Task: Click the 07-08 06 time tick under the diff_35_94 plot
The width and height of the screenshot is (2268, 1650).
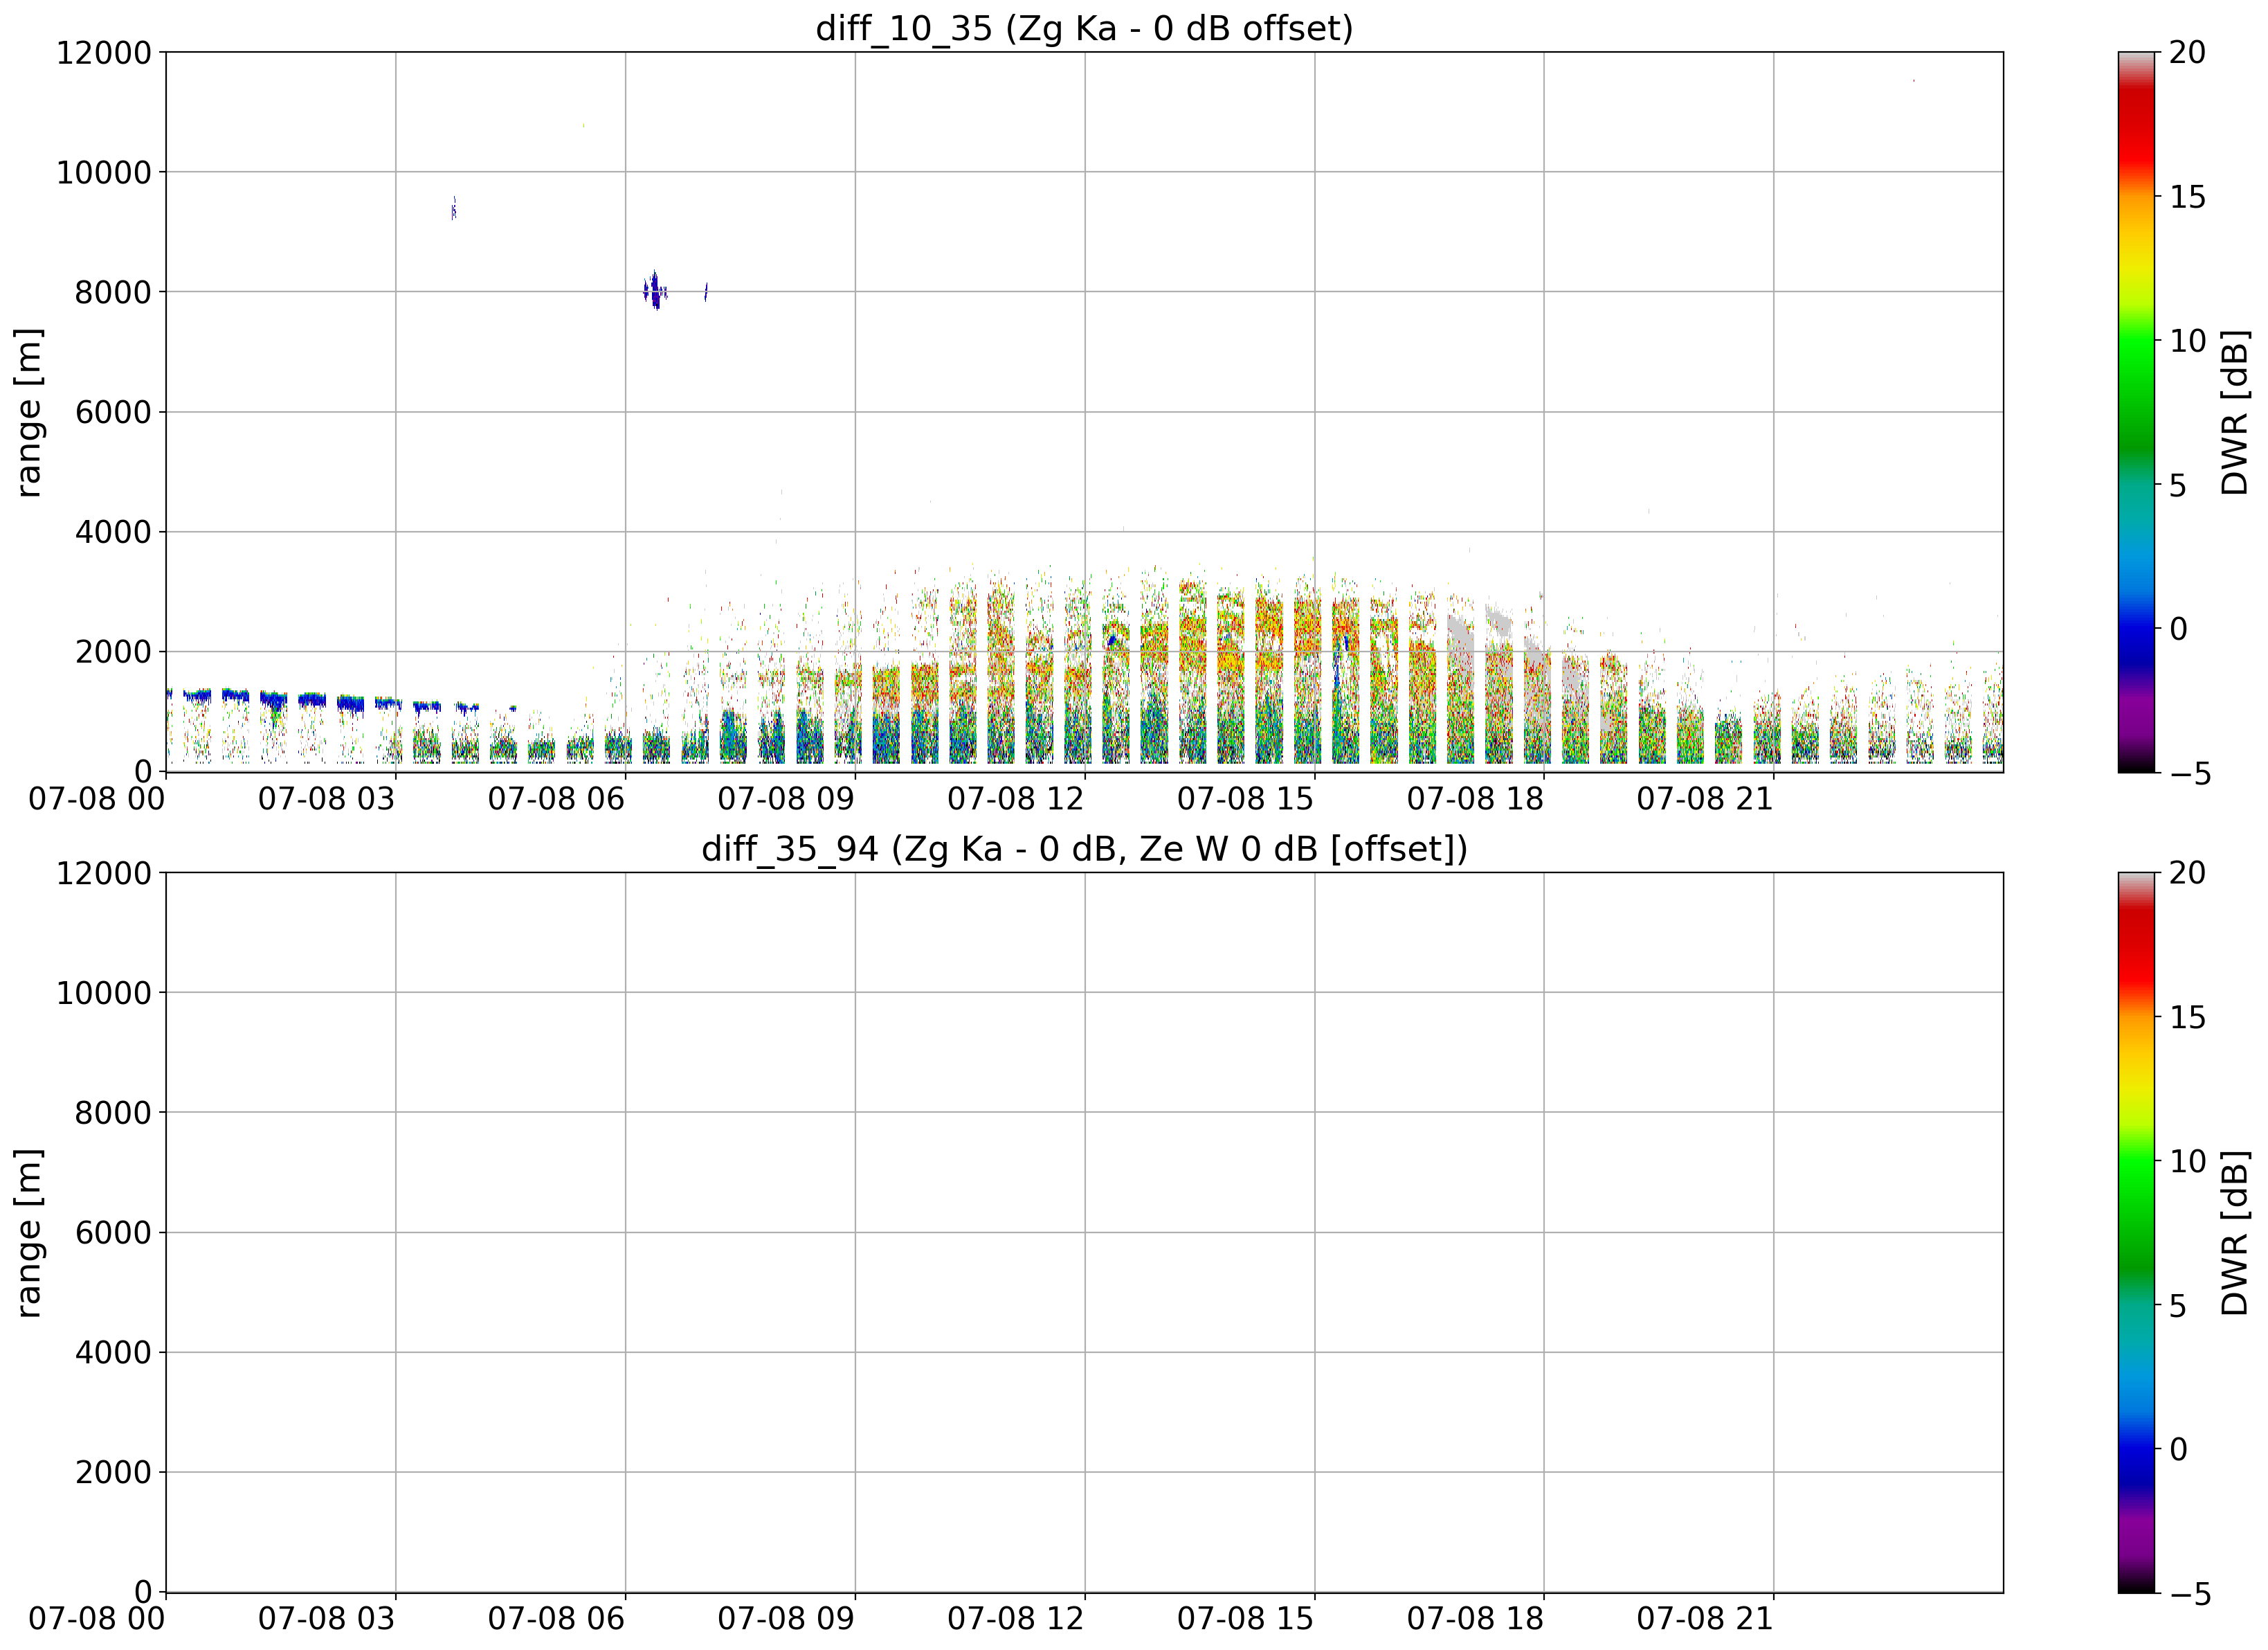Action: [x=557, y=1620]
